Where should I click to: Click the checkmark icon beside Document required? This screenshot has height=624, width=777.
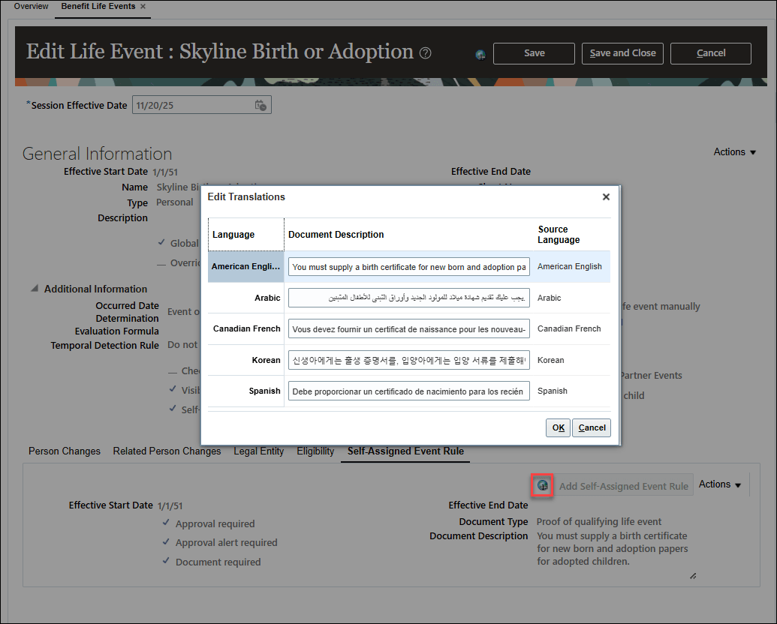(x=166, y=561)
